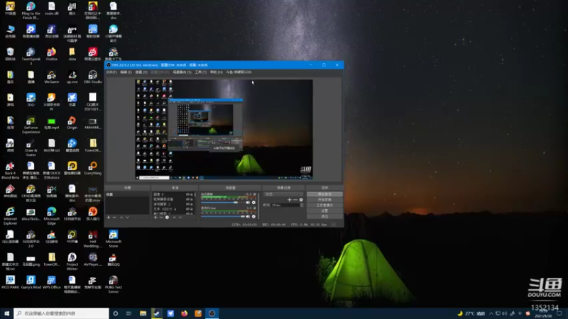This screenshot has height=319, width=568.
Task: Open the 工具(T) menu in OBS
Action: 201,72
